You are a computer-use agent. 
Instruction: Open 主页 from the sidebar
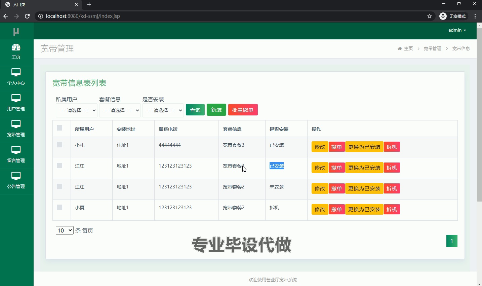coord(16,51)
